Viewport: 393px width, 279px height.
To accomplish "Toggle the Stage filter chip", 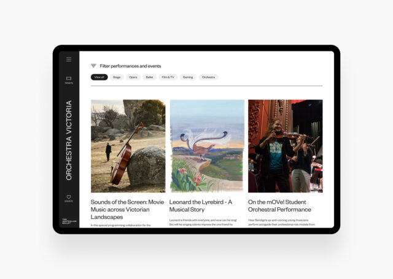I will 117,77.
